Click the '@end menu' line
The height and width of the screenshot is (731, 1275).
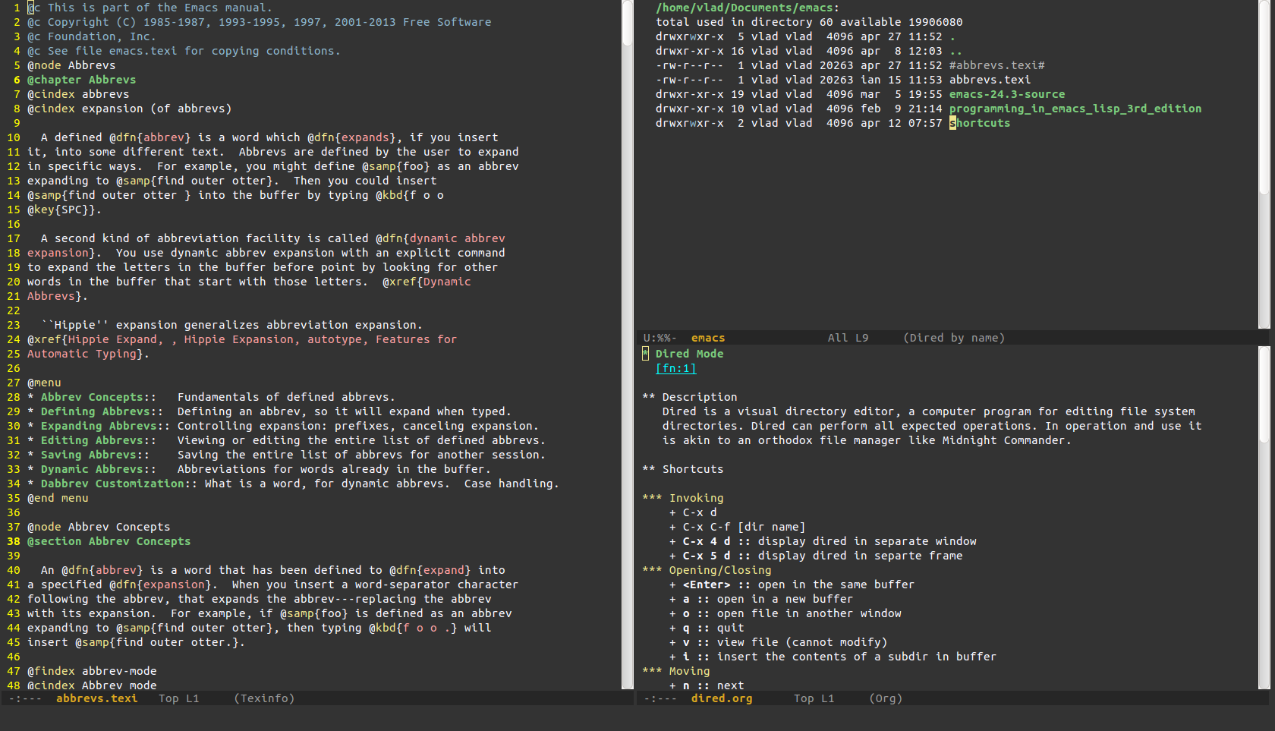(x=58, y=498)
